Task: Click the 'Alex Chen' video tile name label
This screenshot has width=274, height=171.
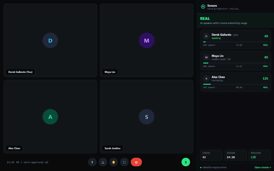Action: click(14, 148)
